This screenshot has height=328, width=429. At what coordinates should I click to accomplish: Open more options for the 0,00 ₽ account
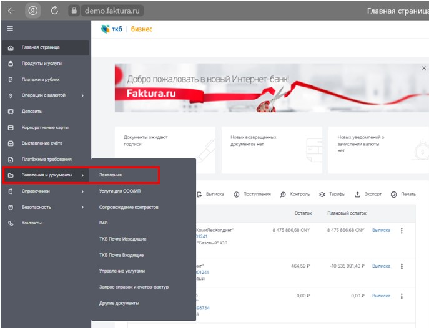tap(402, 296)
